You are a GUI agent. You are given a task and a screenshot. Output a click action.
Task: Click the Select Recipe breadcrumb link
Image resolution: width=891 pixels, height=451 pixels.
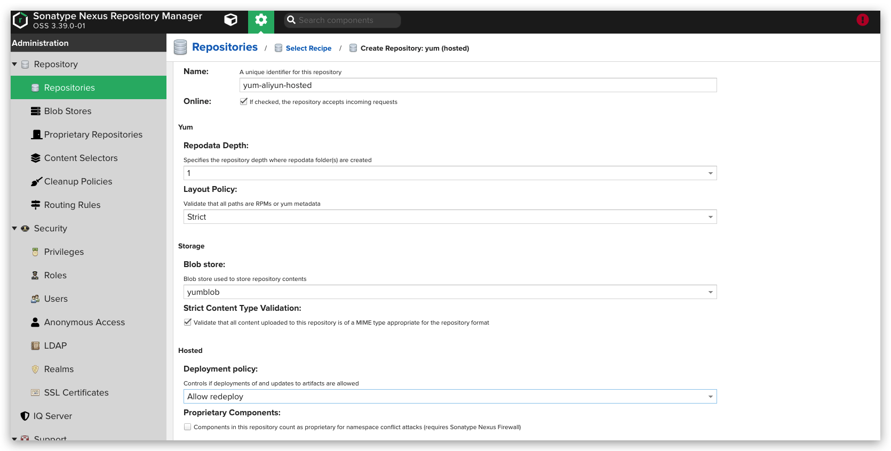pos(308,49)
